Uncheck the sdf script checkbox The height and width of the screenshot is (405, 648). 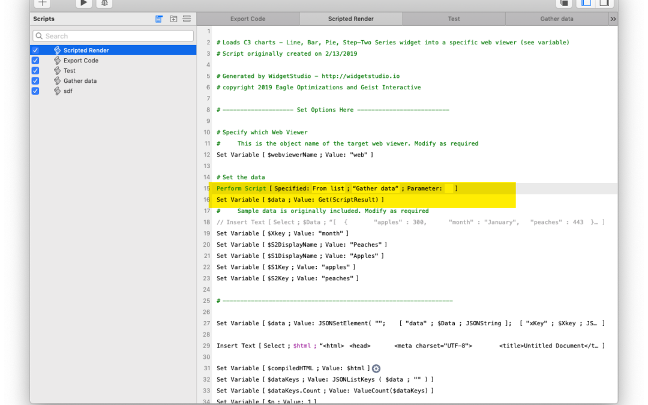point(35,91)
